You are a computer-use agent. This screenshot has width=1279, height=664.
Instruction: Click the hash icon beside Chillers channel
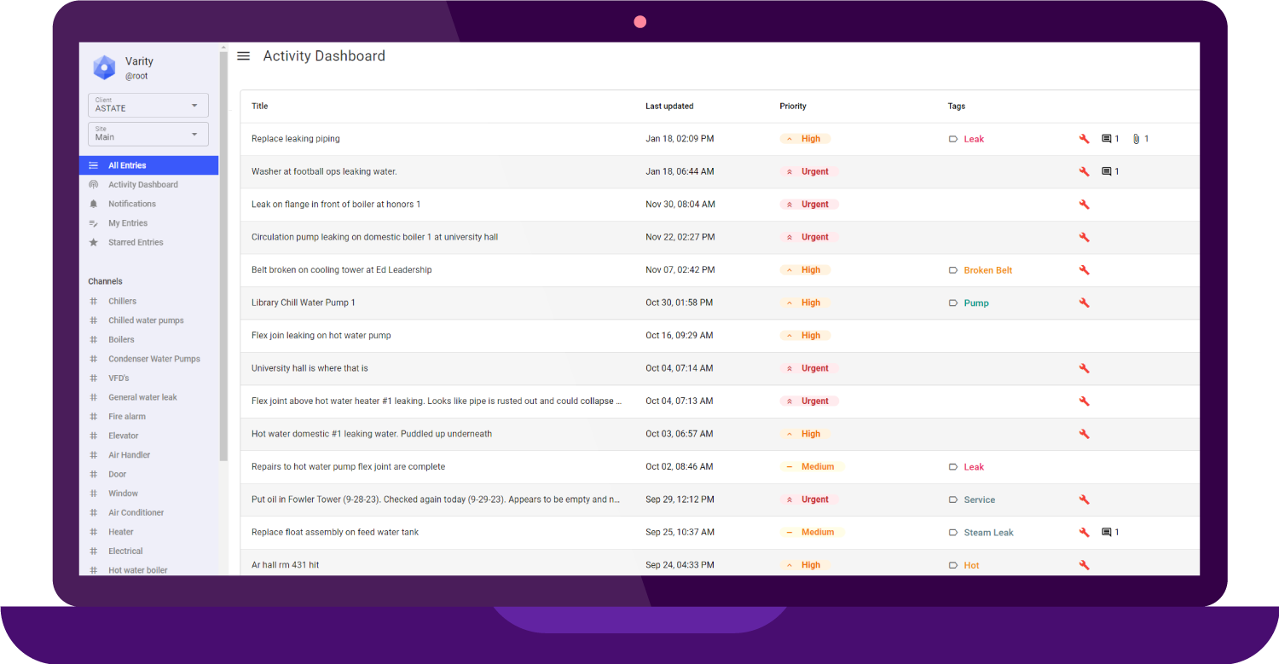[94, 301]
